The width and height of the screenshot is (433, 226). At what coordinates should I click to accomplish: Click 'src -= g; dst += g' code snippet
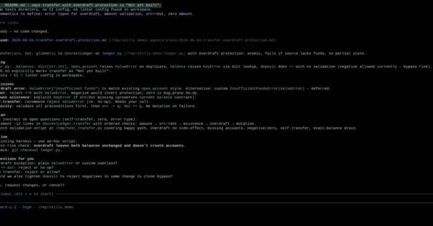tap(122, 107)
